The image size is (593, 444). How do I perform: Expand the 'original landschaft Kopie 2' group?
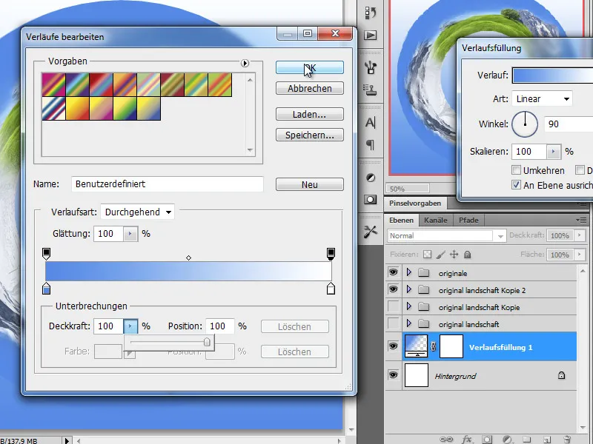(x=409, y=289)
